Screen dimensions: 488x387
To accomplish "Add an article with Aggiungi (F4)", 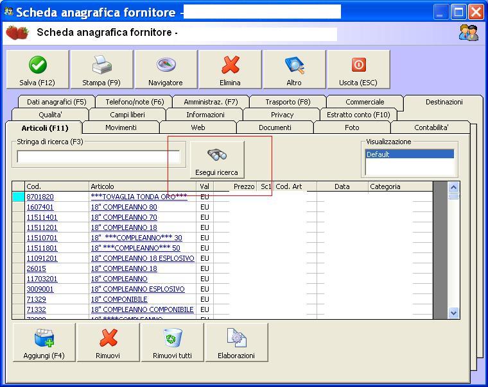I will (44, 343).
